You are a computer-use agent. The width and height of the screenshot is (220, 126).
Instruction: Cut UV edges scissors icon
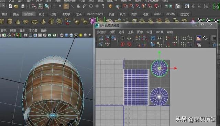pyautogui.click(x=137, y=38)
